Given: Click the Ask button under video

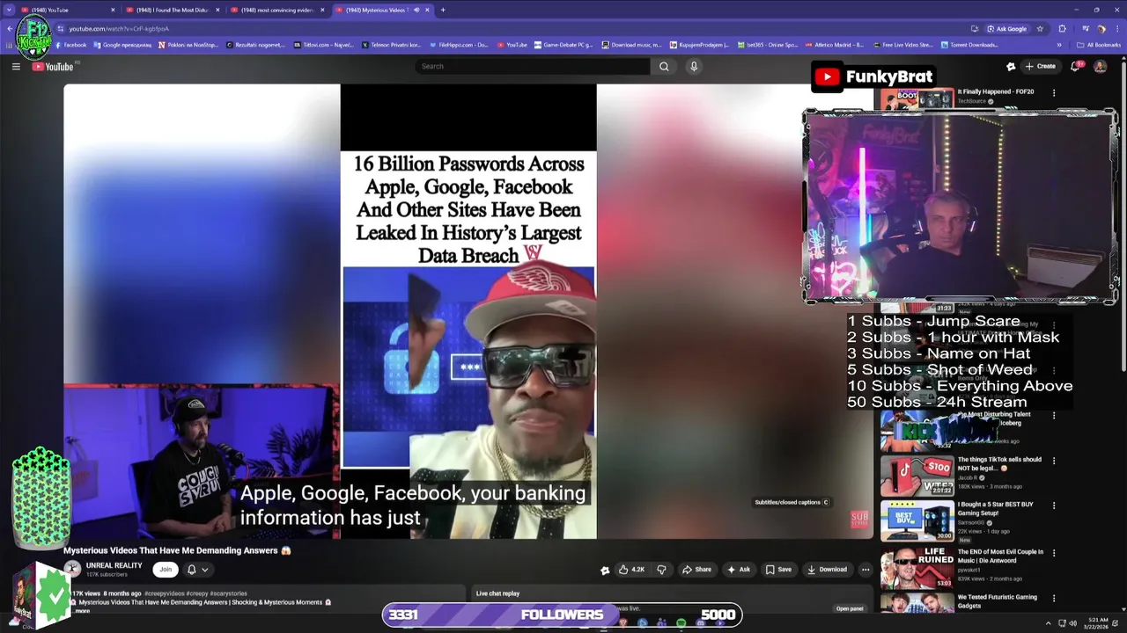Looking at the screenshot, I should pyautogui.click(x=738, y=570).
